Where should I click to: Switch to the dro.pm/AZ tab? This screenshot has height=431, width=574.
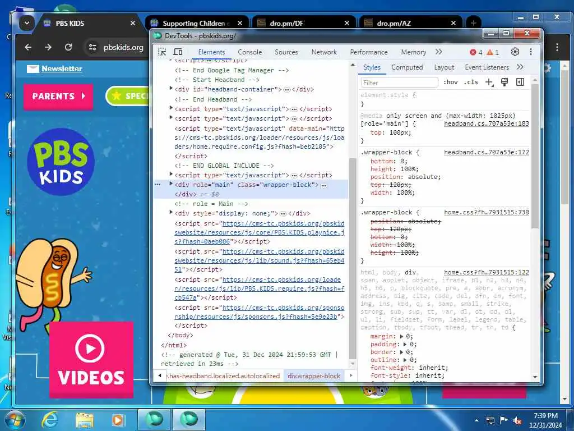click(x=411, y=23)
